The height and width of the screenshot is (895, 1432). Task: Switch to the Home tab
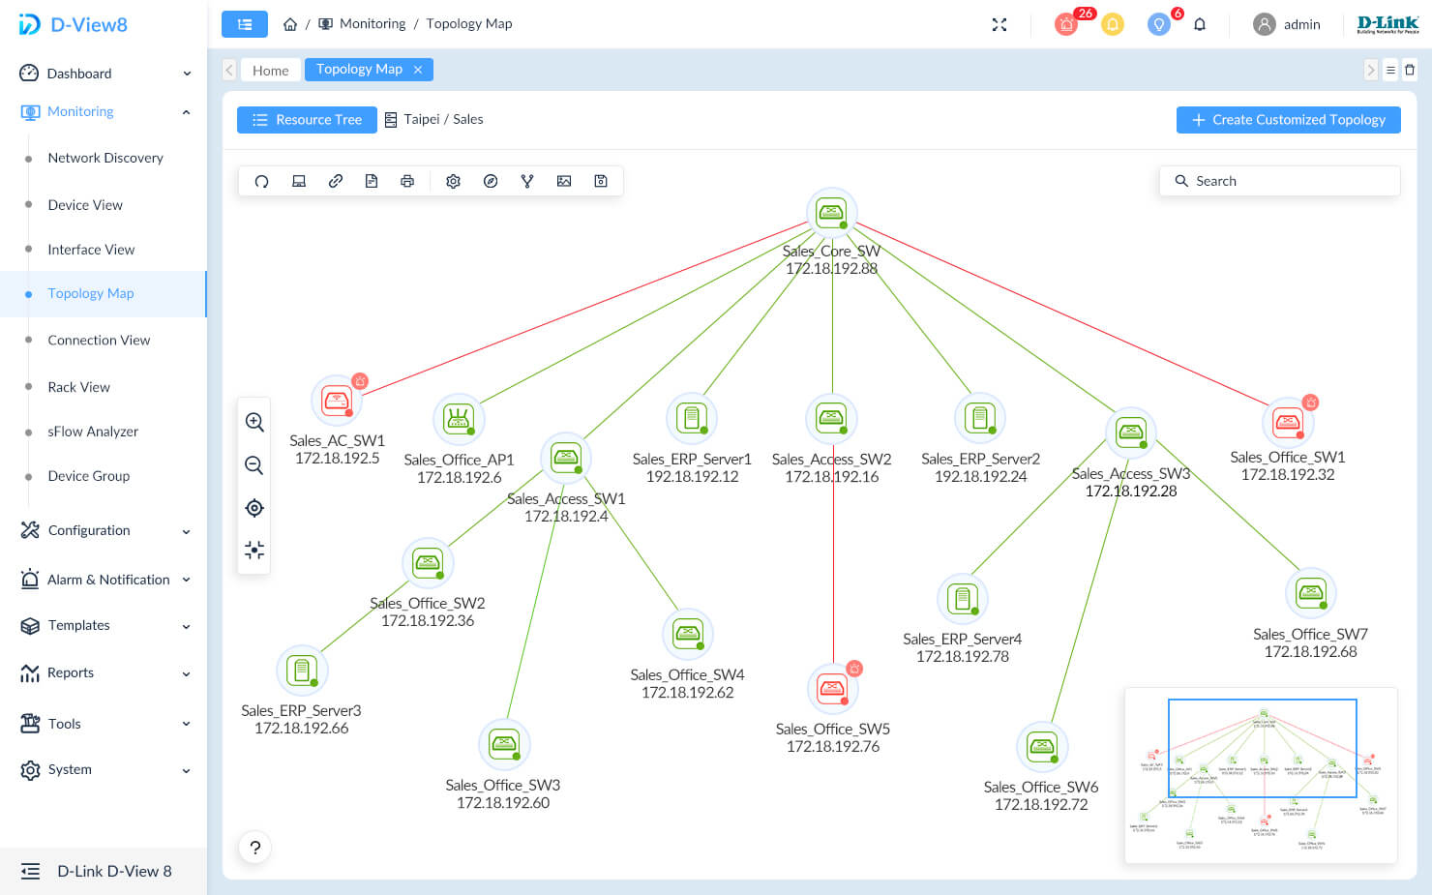click(x=270, y=70)
